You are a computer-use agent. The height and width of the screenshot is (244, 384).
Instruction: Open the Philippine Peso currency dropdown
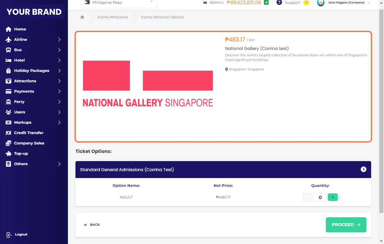[x=119, y=3]
